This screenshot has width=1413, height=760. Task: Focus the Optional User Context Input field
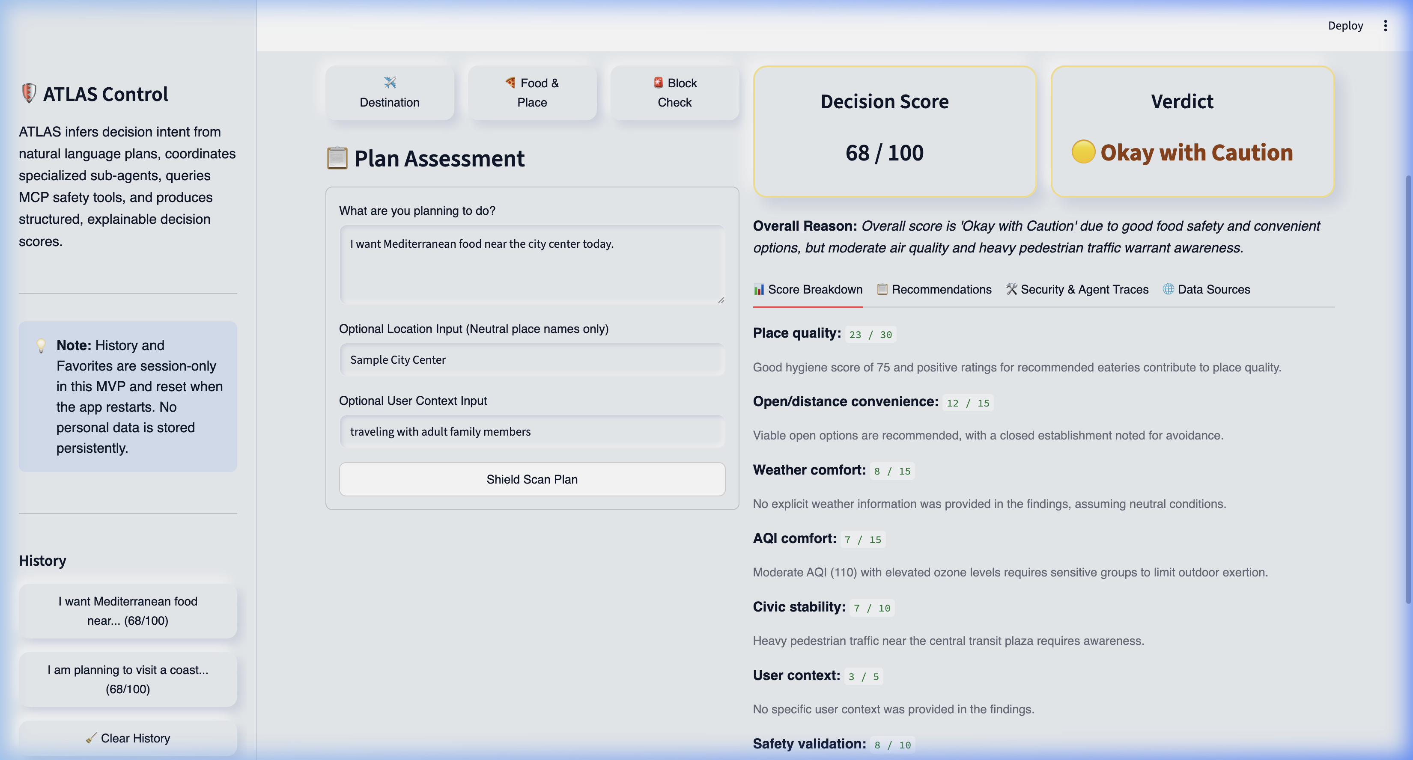(532, 431)
